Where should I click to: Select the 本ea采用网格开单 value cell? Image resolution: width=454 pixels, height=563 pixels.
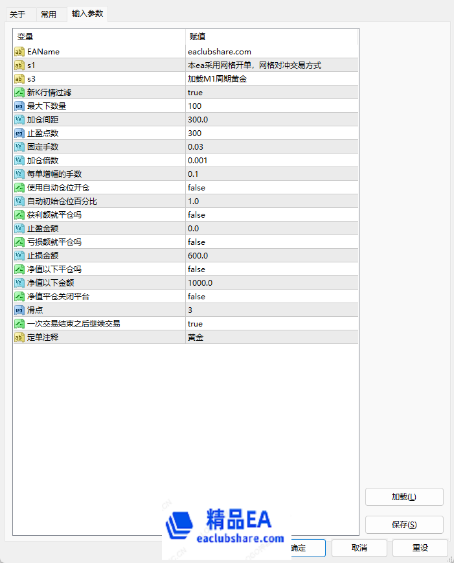click(x=271, y=65)
